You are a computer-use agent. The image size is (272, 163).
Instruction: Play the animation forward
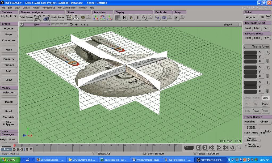click(x=219, y=147)
